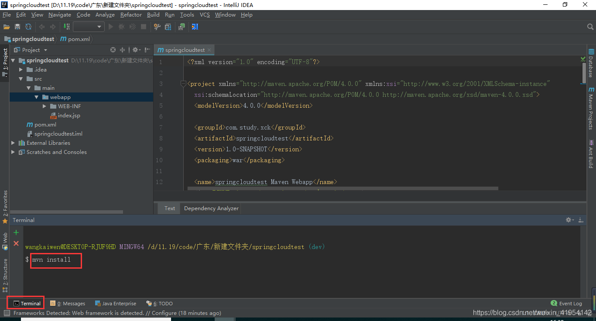596x321 pixels.
Task: Toggle the Database side panel
Action: tap(591, 63)
